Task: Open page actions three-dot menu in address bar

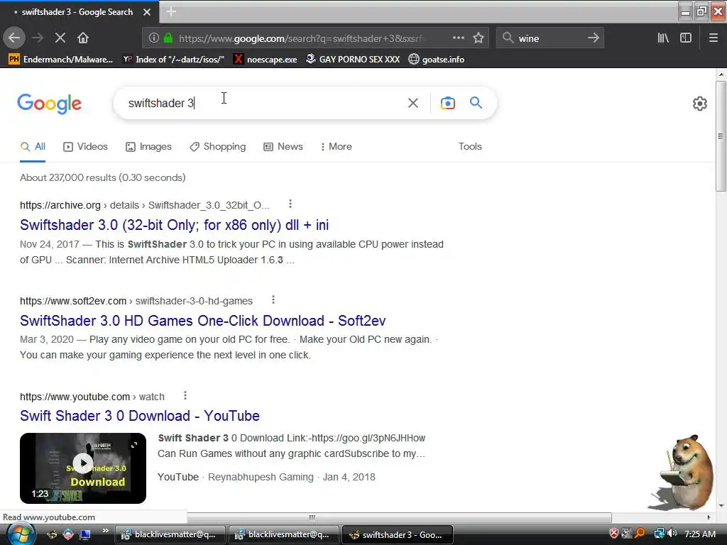Action: [459, 38]
